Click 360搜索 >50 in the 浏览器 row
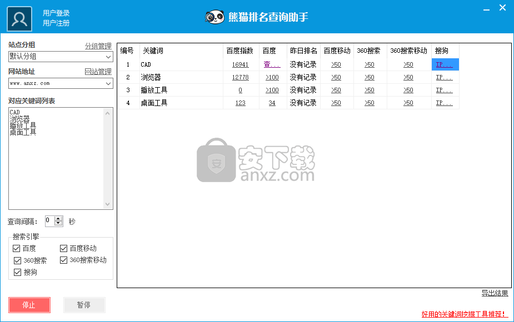The width and height of the screenshot is (514, 322). (x=370, y=77)
